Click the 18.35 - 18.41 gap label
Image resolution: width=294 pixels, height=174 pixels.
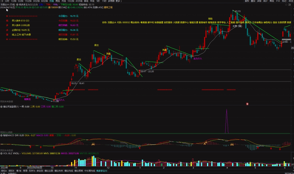(78, 83)
